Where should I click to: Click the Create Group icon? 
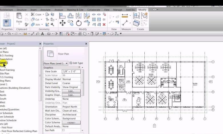pos(144,16)
